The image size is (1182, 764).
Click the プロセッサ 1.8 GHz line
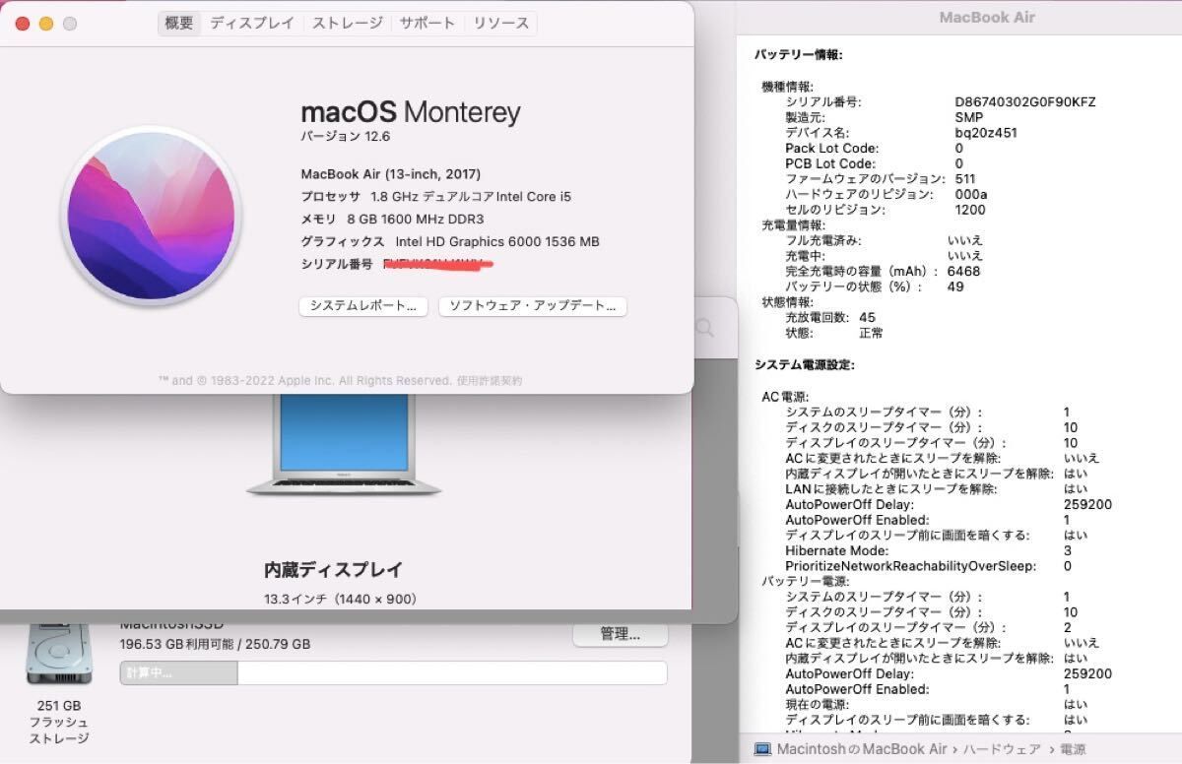click(x=435, y=197)
